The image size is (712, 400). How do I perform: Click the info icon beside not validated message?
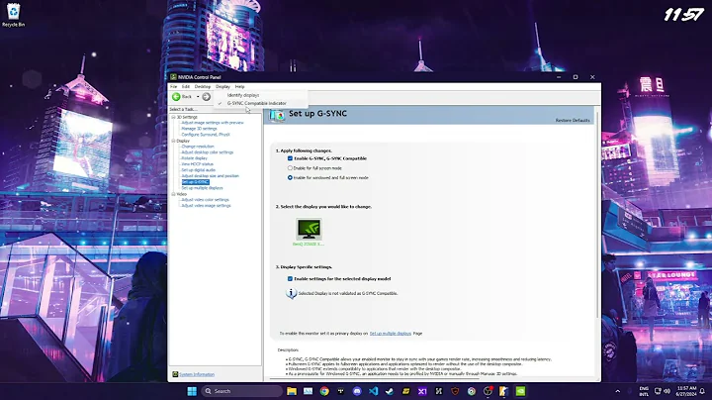pos(291,294)
